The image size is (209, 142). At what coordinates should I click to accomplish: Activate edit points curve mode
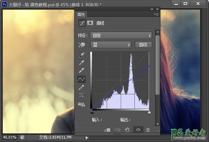[x=81, y=79]
